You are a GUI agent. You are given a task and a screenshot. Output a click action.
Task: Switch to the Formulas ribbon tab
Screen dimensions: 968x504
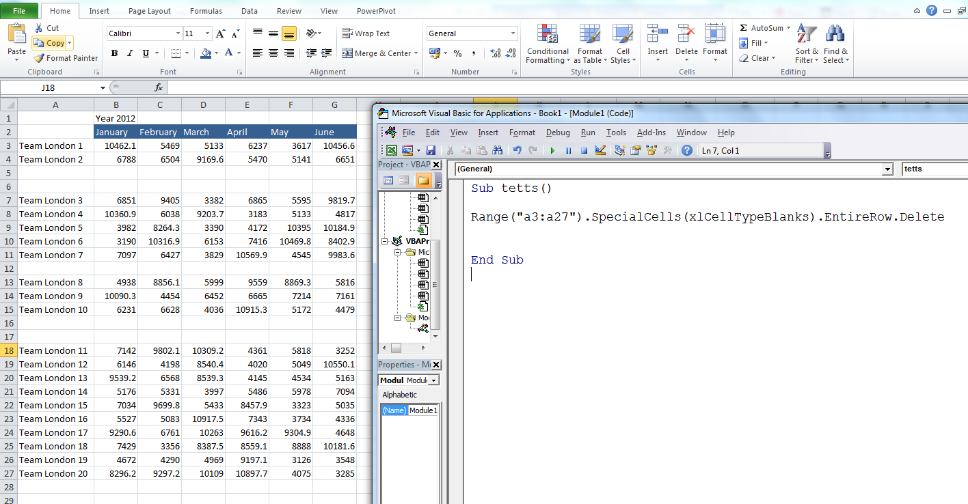[x=205, y=11]
